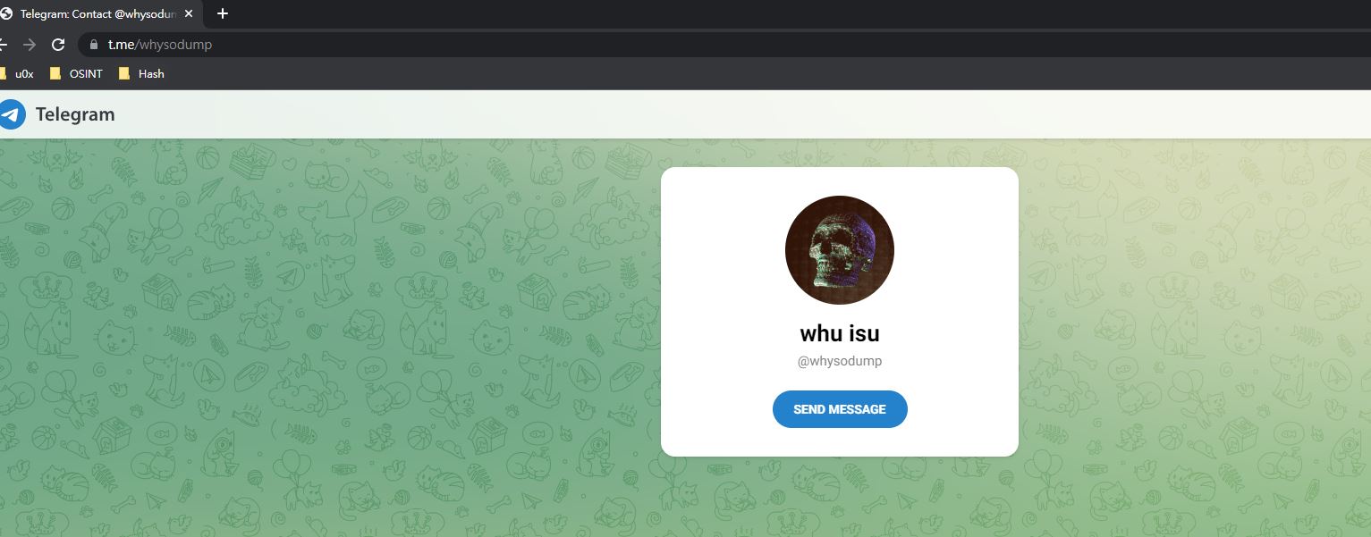1371x537 pixels.
Task: Click the @whysodump username text
Action: pos(840,361)
